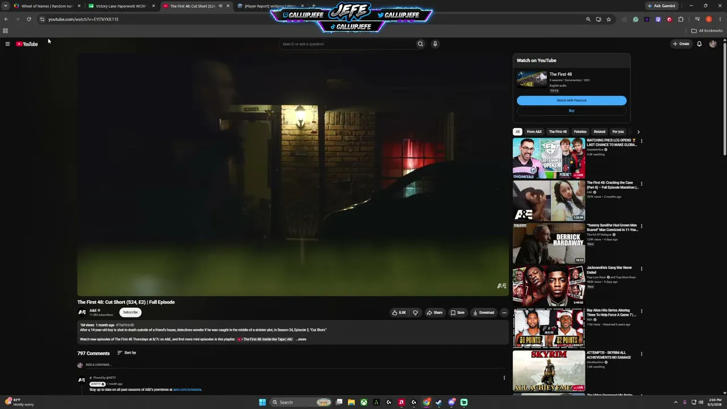This screenshot has width=727, height=409.
Task: Reload the page in the browser
Action: [x=29, y=19]
